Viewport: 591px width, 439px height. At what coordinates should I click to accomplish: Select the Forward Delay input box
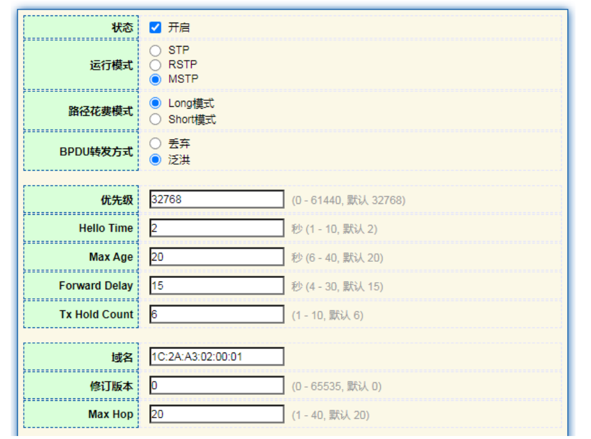(216, 286)
